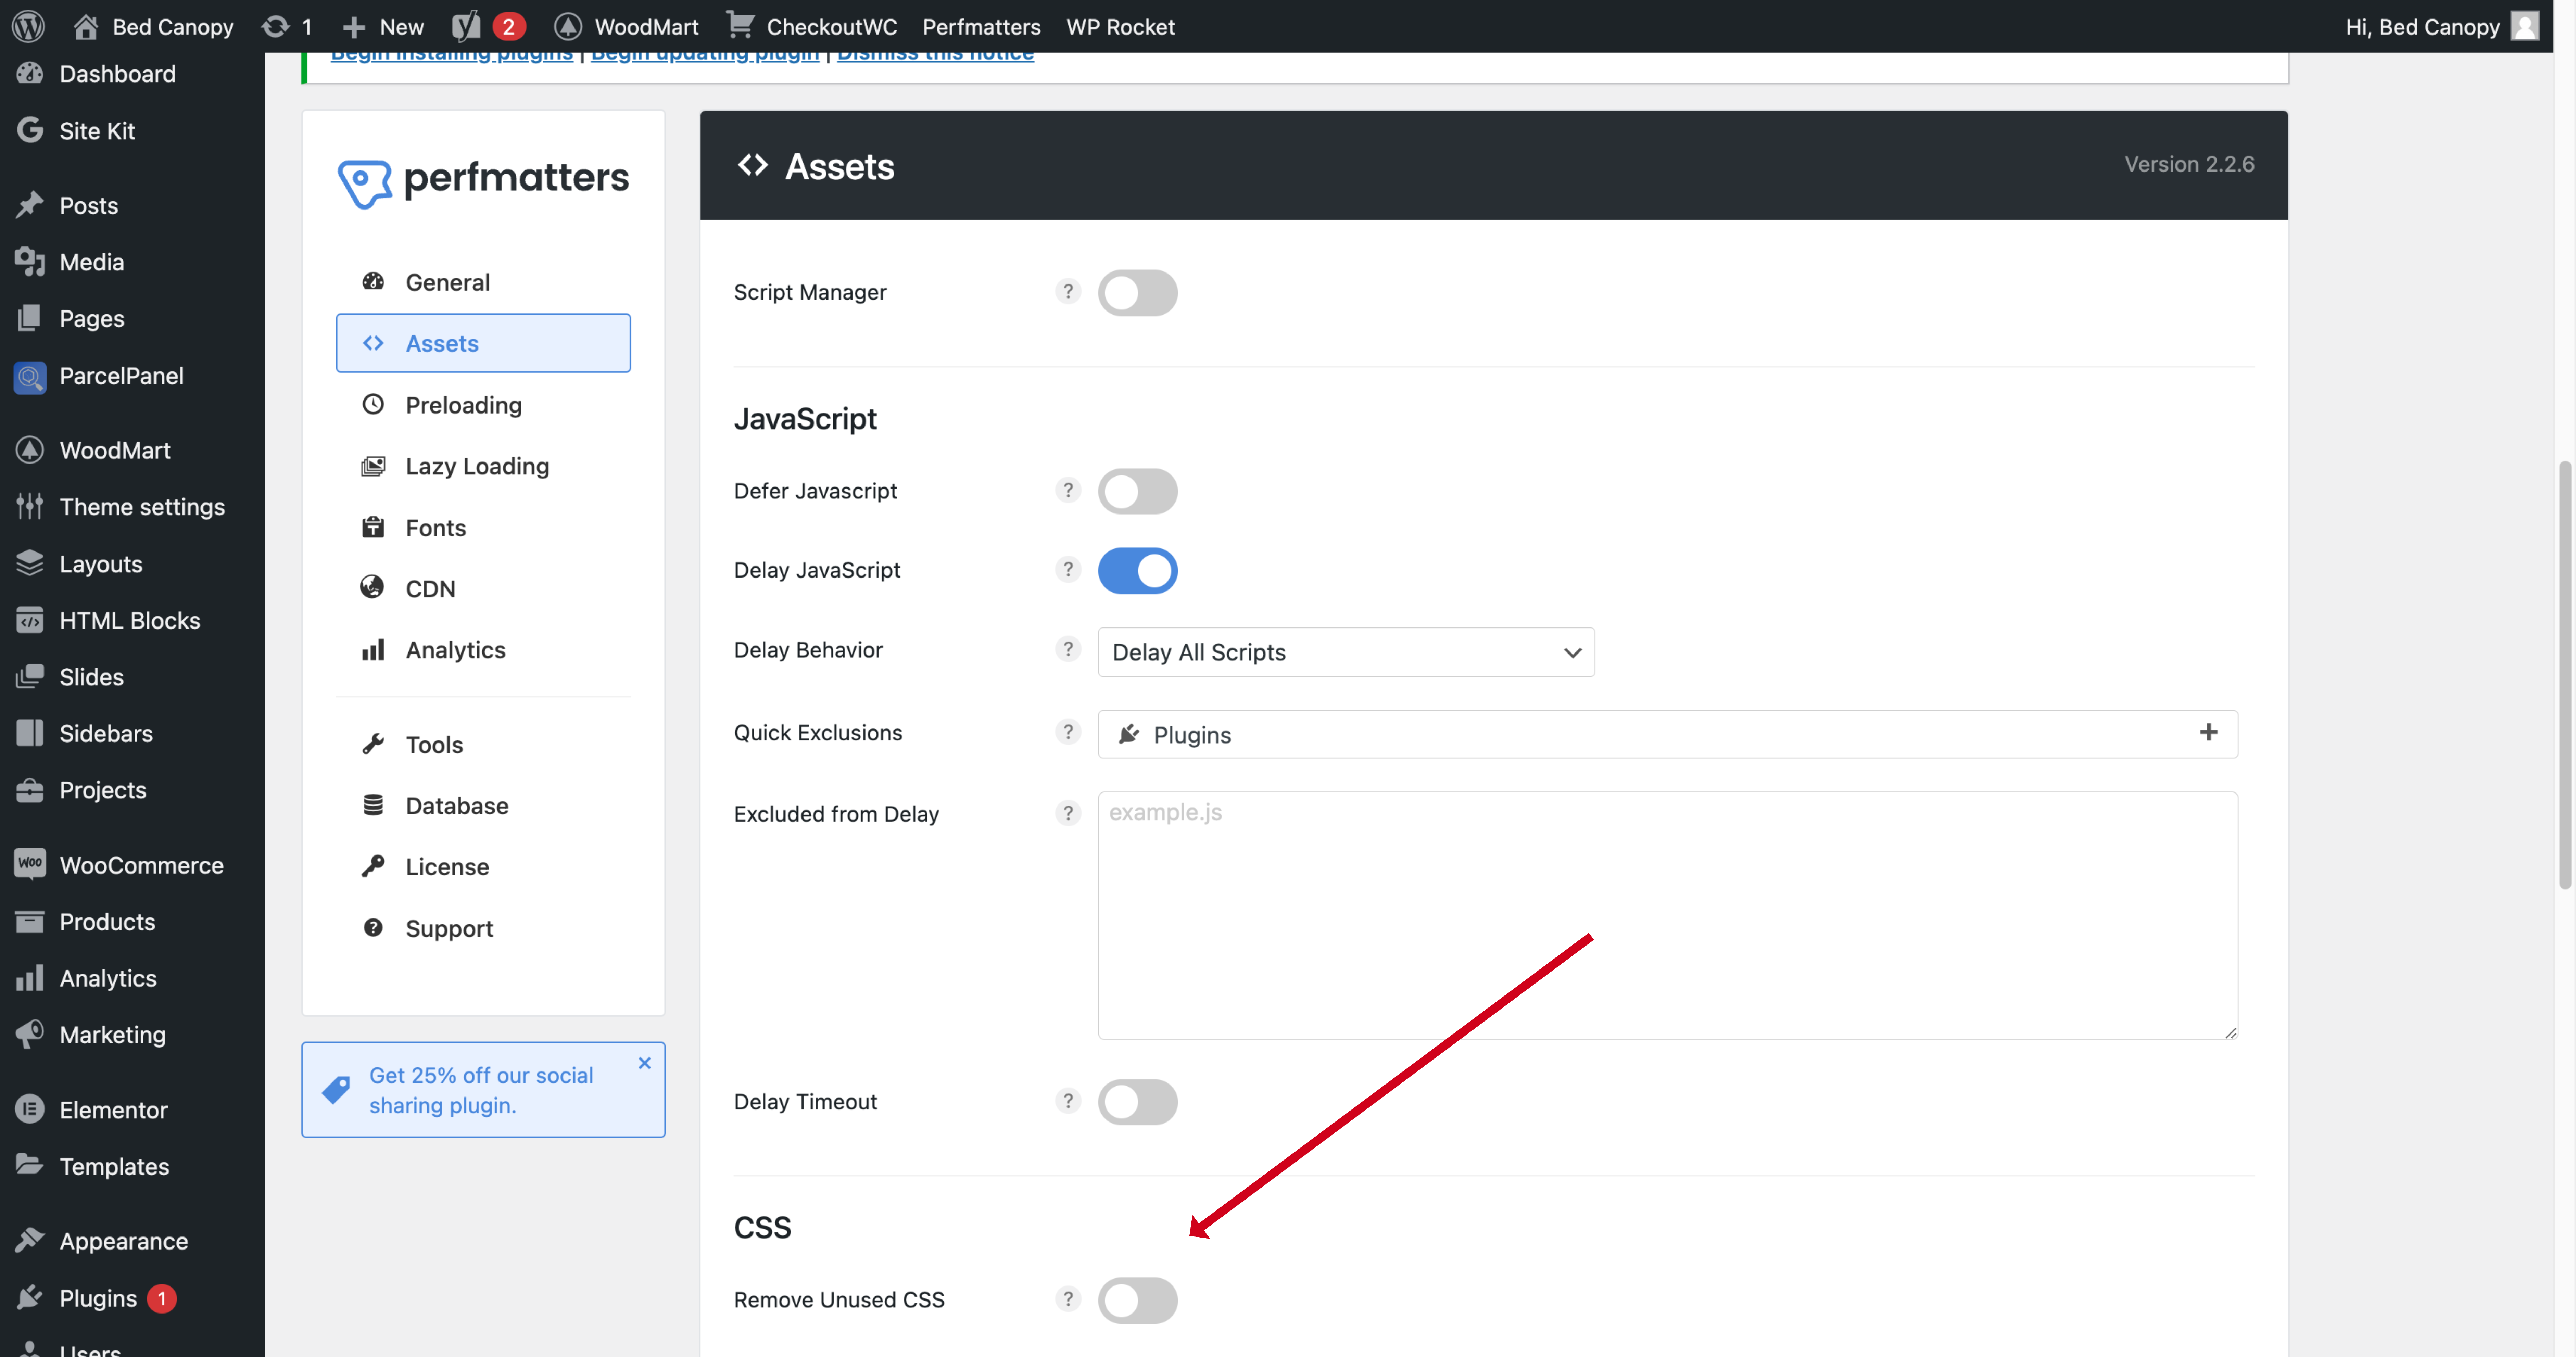This screenshot has width=2576, height=1357.
Task: Click the Database icon in the perfmatters menu
Action: point(373,805)
